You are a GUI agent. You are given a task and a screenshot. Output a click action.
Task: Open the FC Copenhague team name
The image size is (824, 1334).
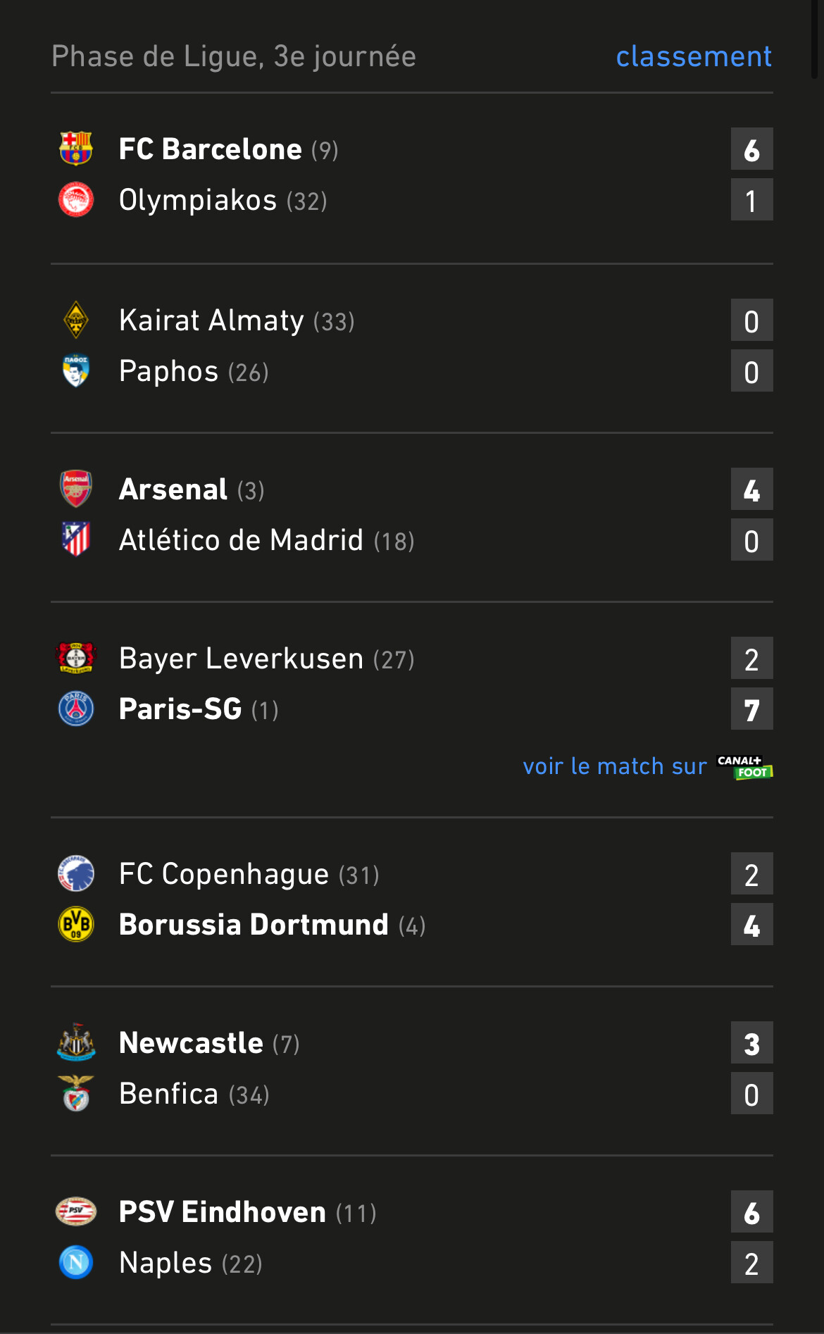point(223,874)
